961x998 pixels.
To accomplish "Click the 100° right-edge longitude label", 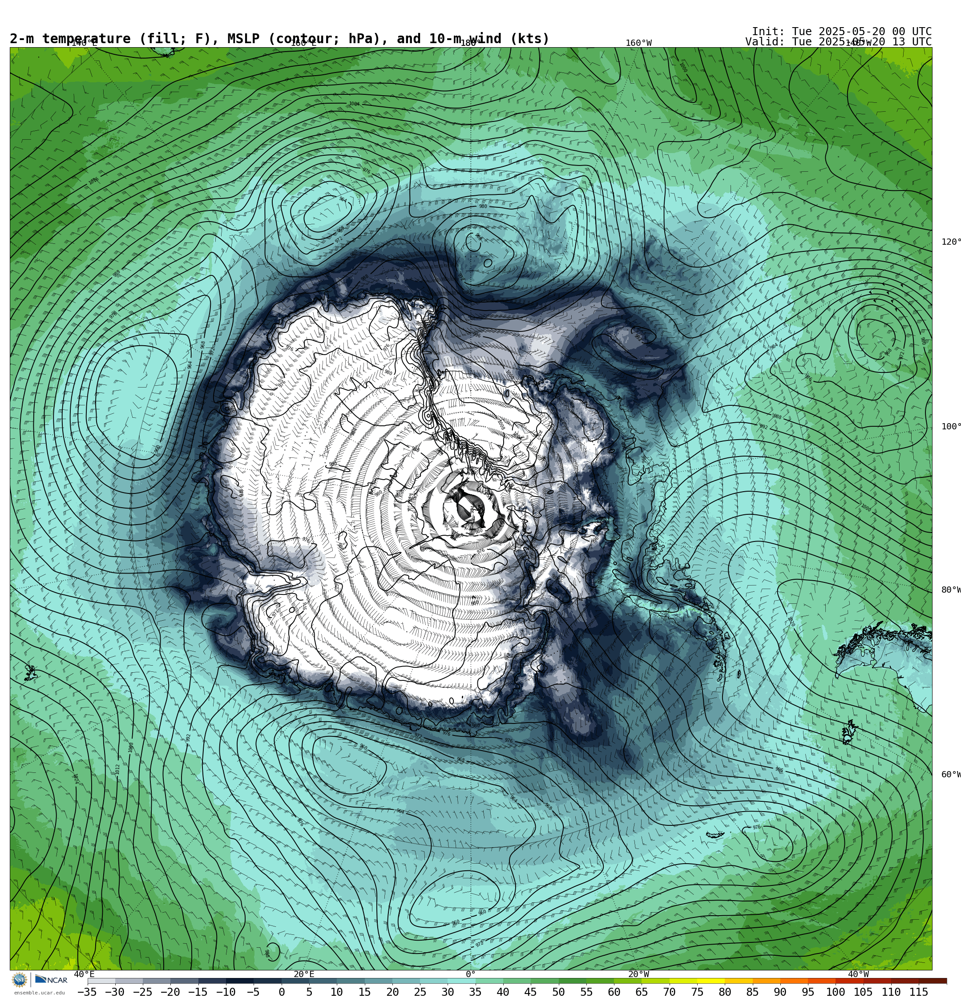I will click(x=950, y=427).
